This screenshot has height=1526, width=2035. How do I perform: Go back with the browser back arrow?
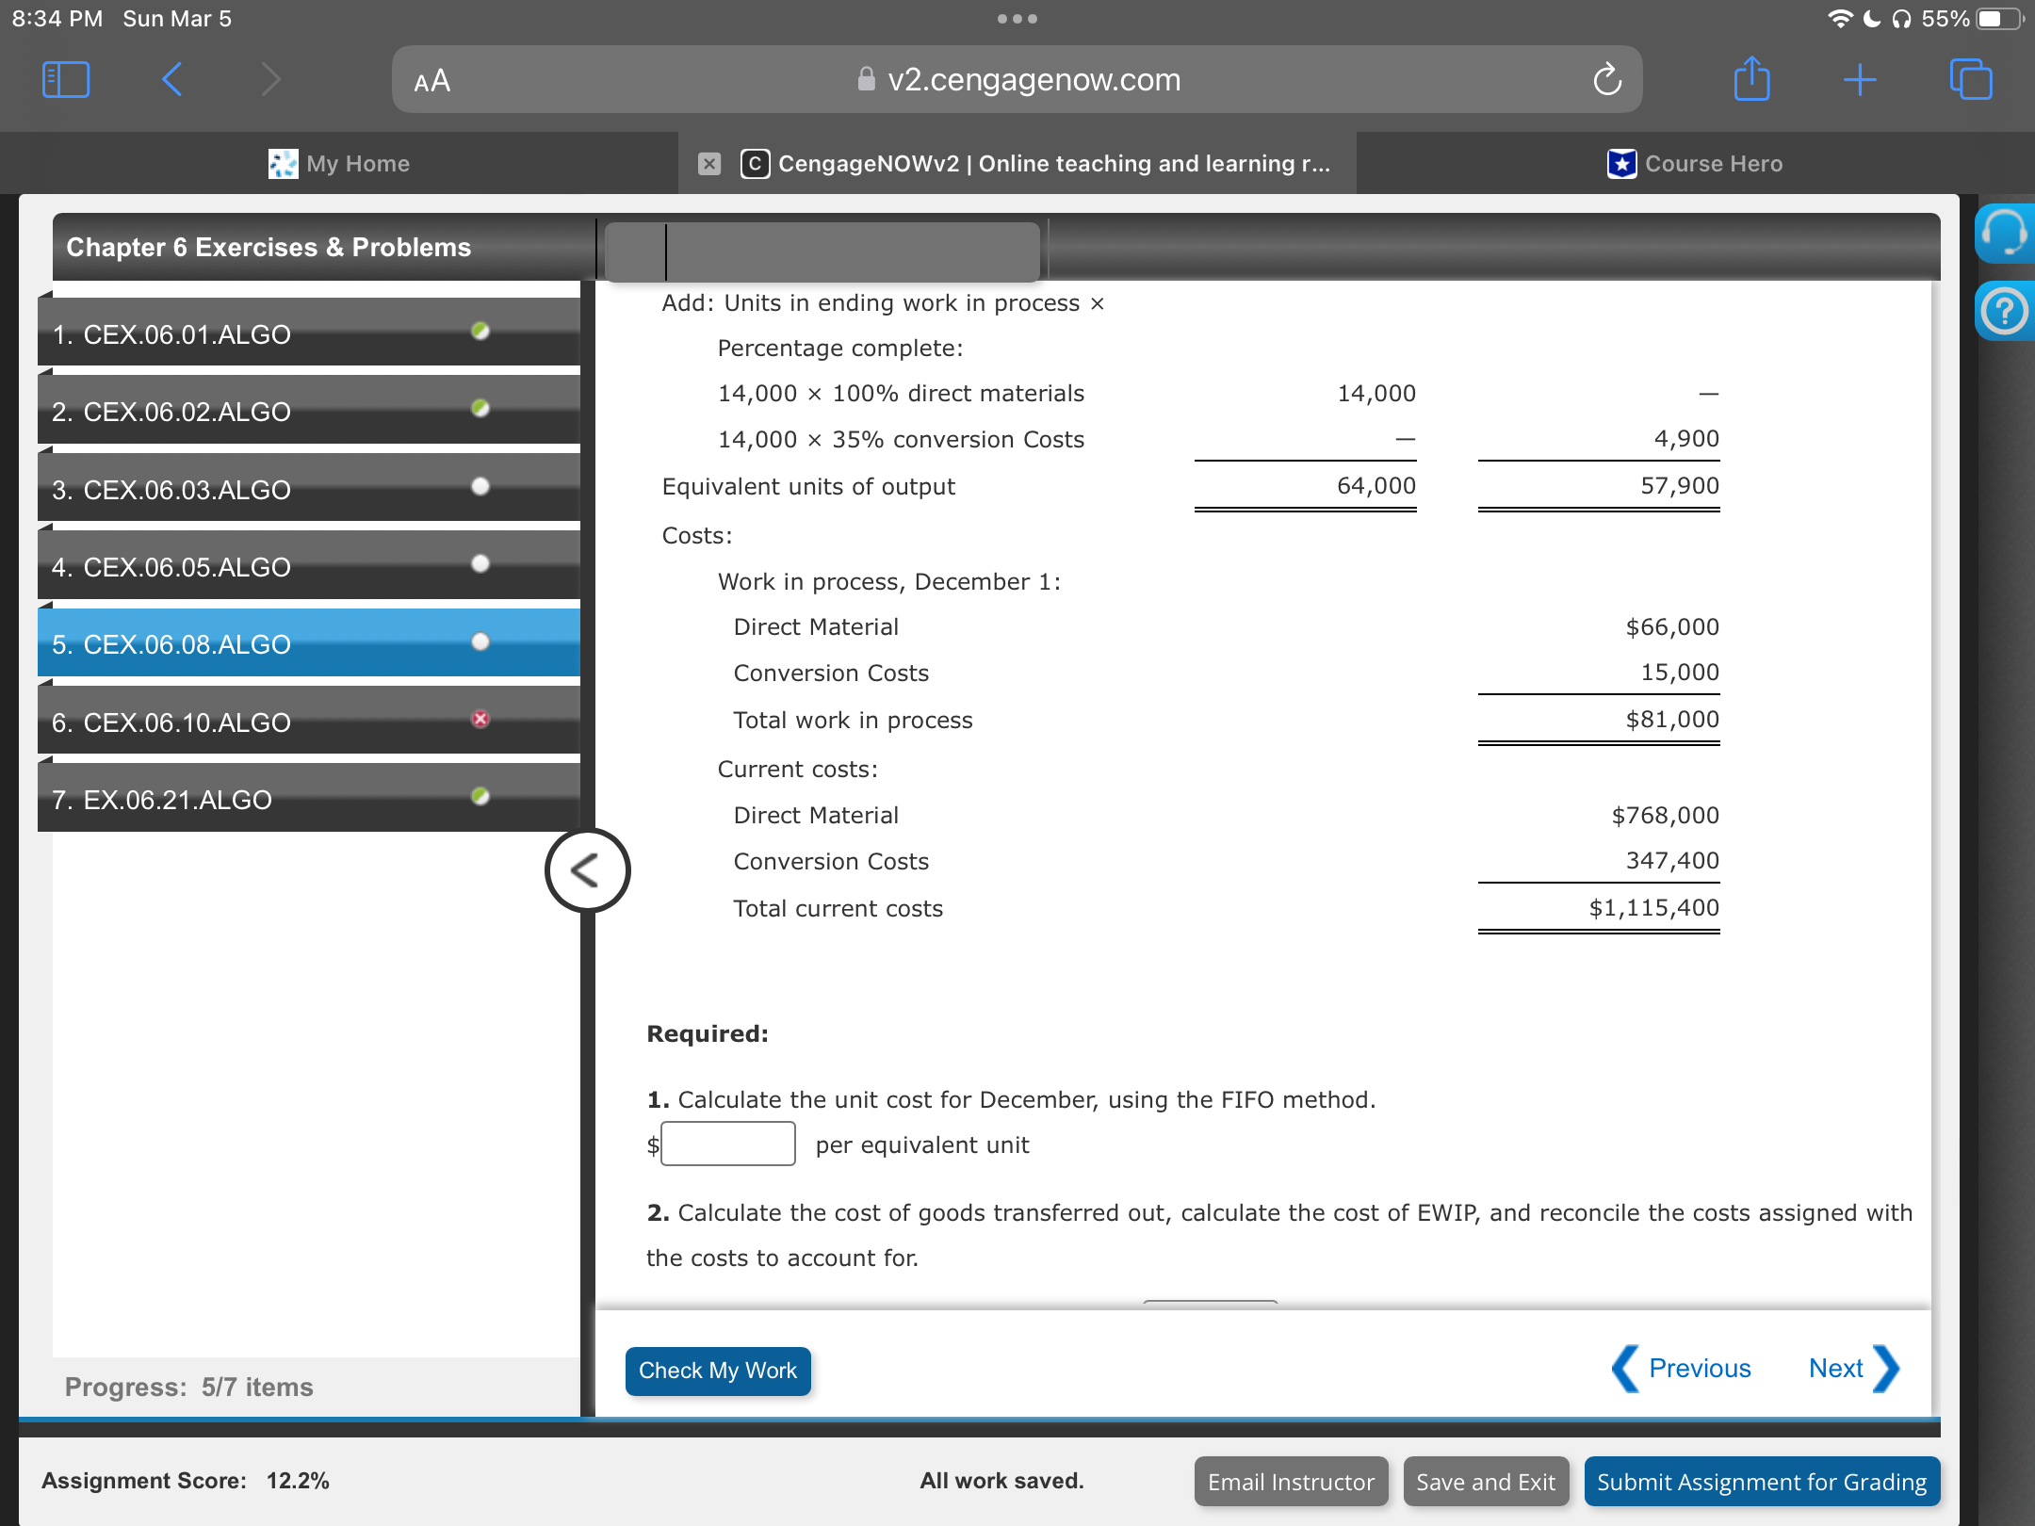click(x=171, y=80)
